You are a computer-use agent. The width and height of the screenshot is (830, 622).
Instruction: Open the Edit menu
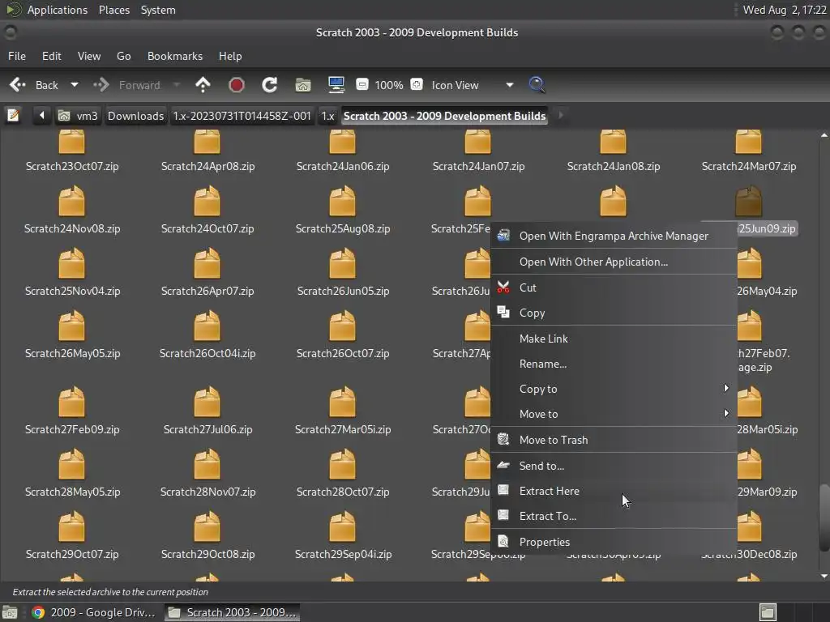pyautogui.click(x=51, y=56)
